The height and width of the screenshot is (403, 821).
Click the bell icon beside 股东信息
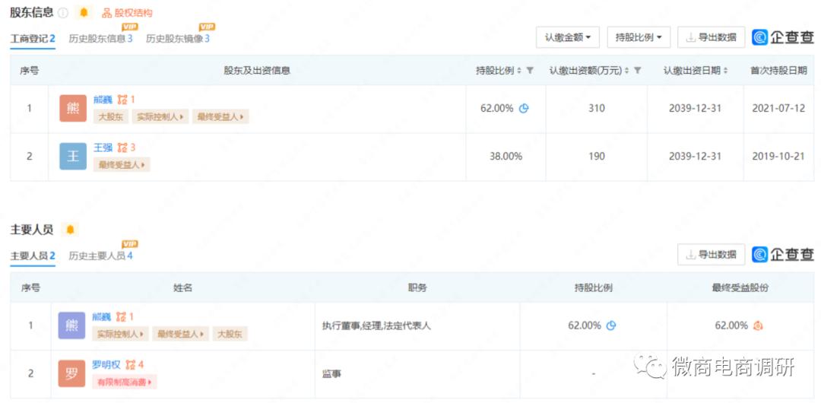click(84, 13)
